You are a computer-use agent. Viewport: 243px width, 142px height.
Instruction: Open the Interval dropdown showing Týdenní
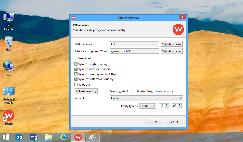(146, 98)
